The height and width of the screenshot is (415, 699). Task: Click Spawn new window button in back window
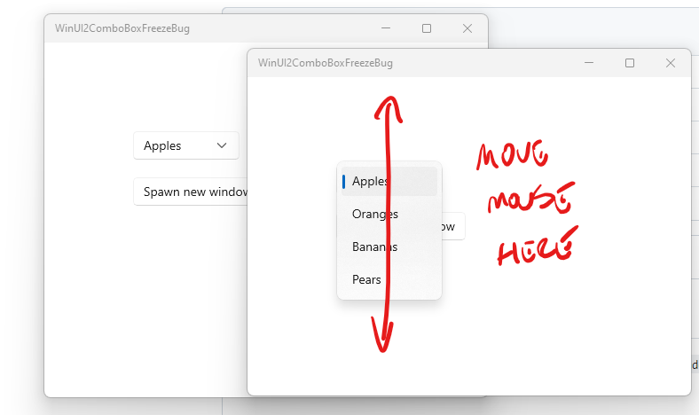(191, 192)
